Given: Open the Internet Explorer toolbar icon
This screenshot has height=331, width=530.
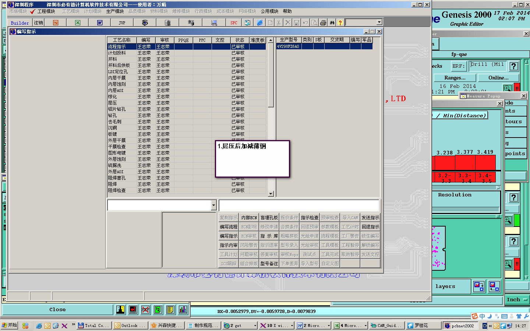Looking at the screenshot, I should pyautogui.click(x=260, y=23).
